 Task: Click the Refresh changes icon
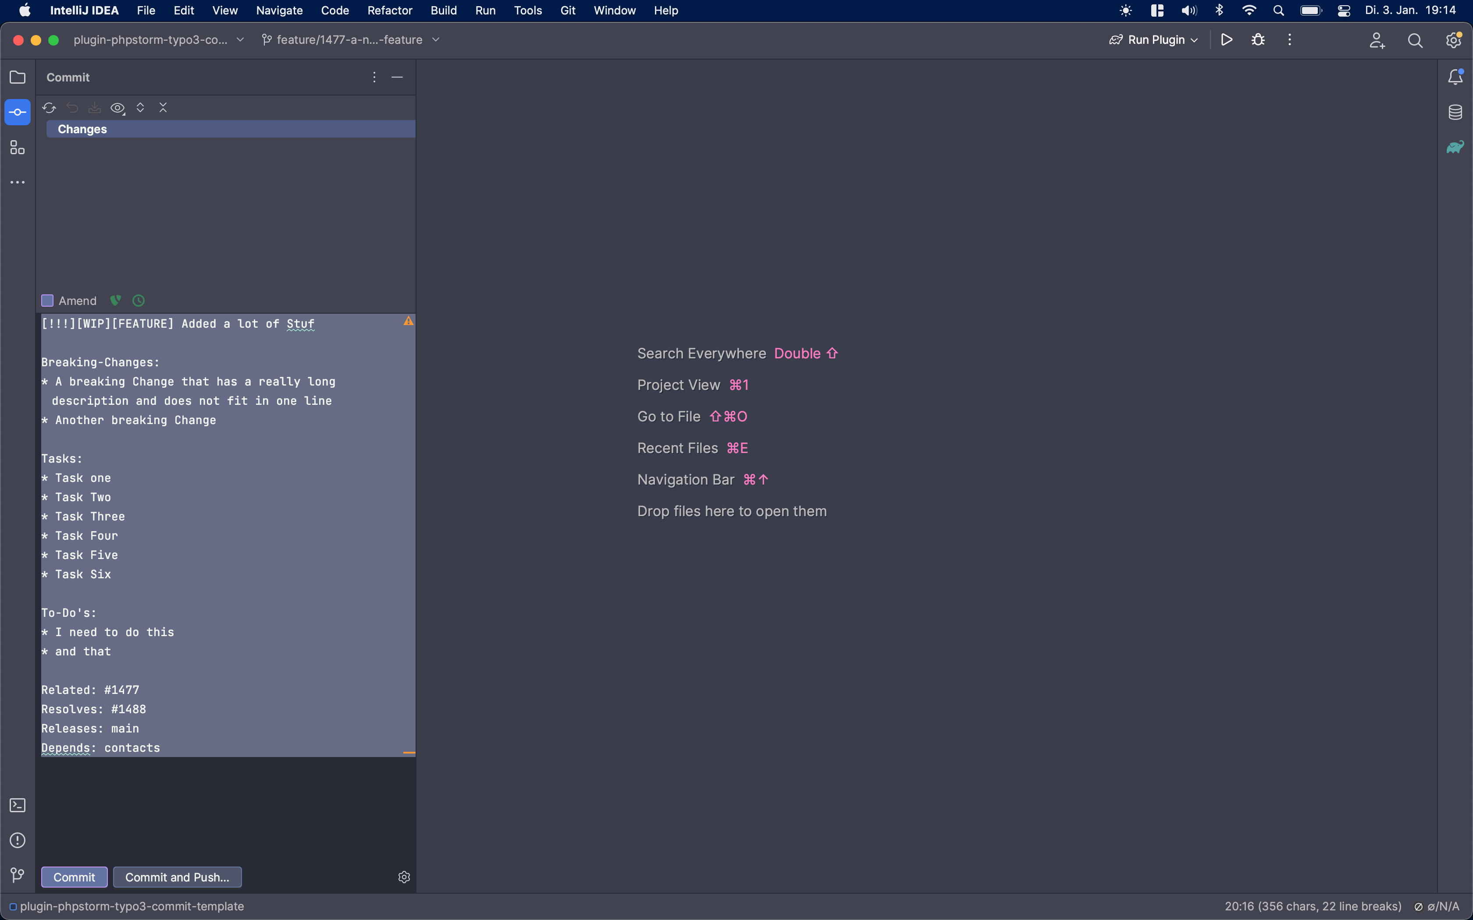(49, 108)
